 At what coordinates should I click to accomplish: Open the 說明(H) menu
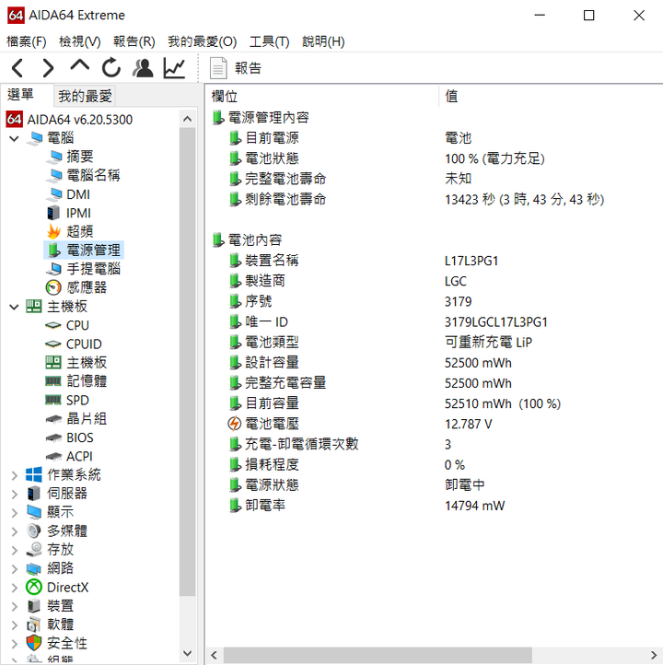click(323, 41)
